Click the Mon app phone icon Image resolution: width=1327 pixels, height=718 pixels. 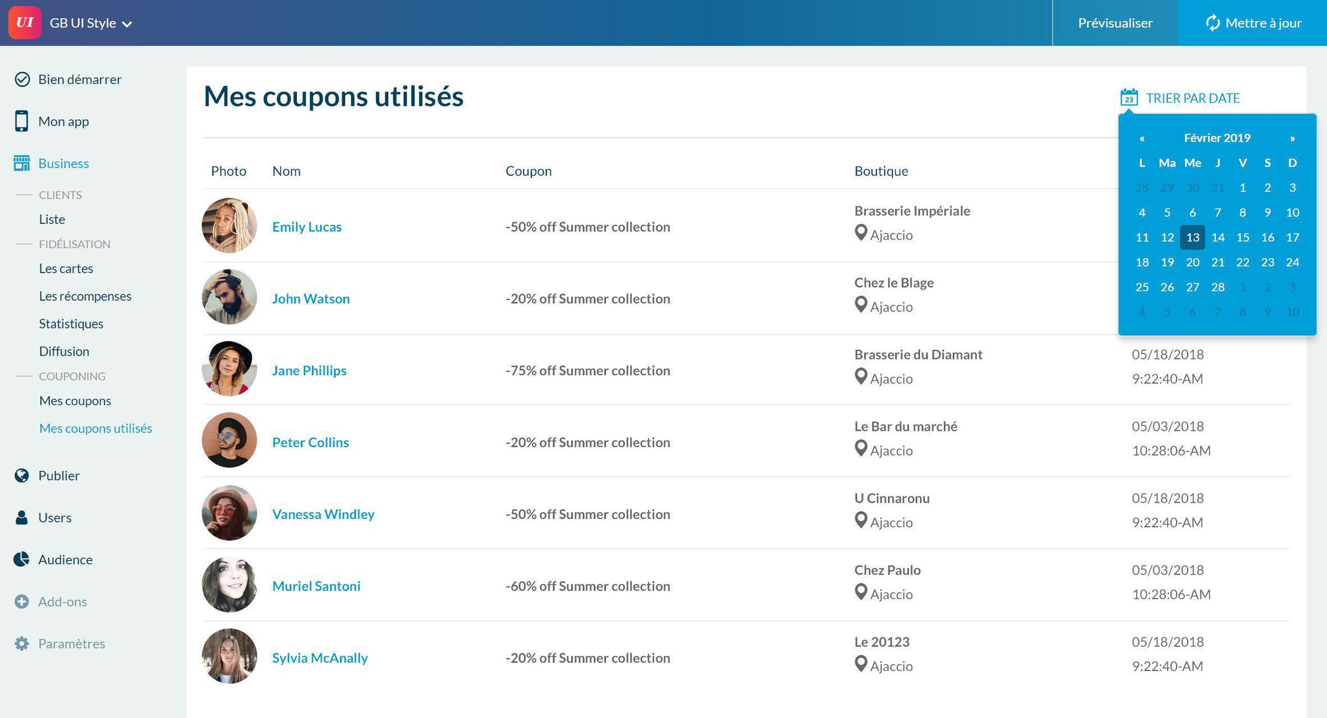pos(21,121)
